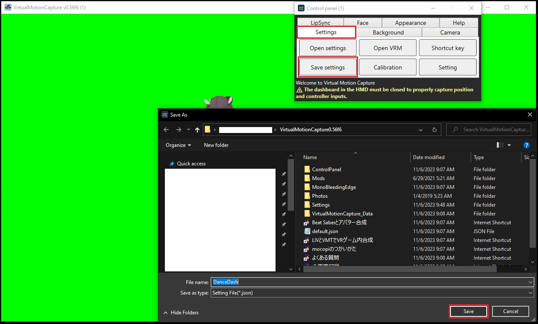
Task: Select default.json file
Action: (325, 231)
